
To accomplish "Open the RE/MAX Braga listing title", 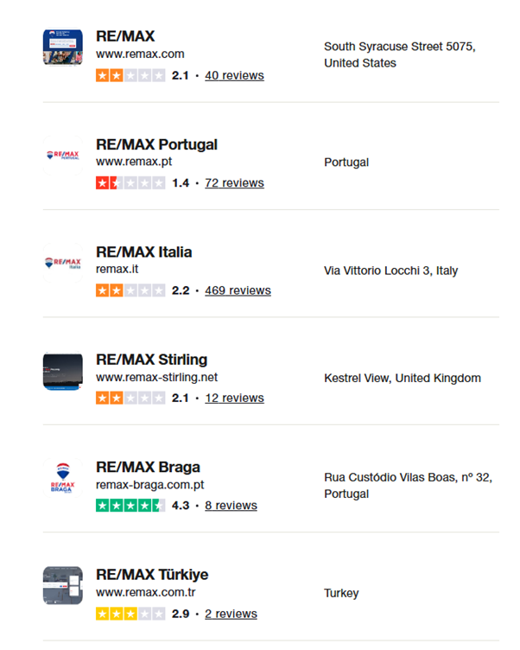I will 148,467.
